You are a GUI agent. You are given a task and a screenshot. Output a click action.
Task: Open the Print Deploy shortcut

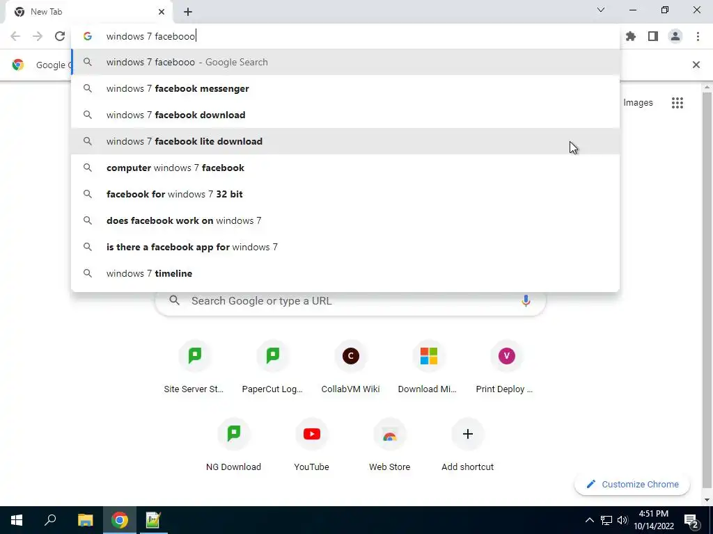(x=506, y=368)
